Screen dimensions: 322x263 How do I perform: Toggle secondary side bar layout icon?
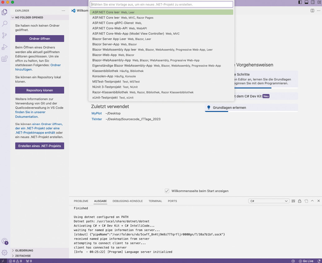(313, 2)
